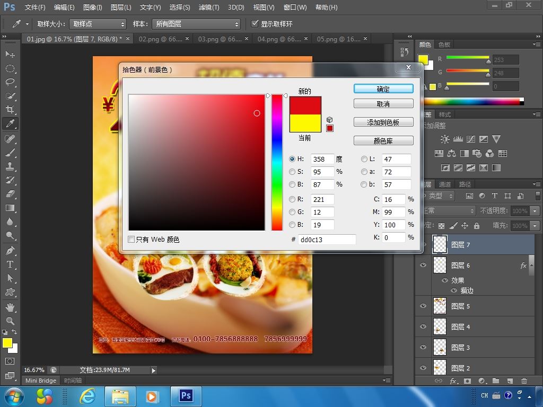The width and height of the screenshot is (543, 407).
Task: Expand the status bar info arrow
Action: point(153,370)
